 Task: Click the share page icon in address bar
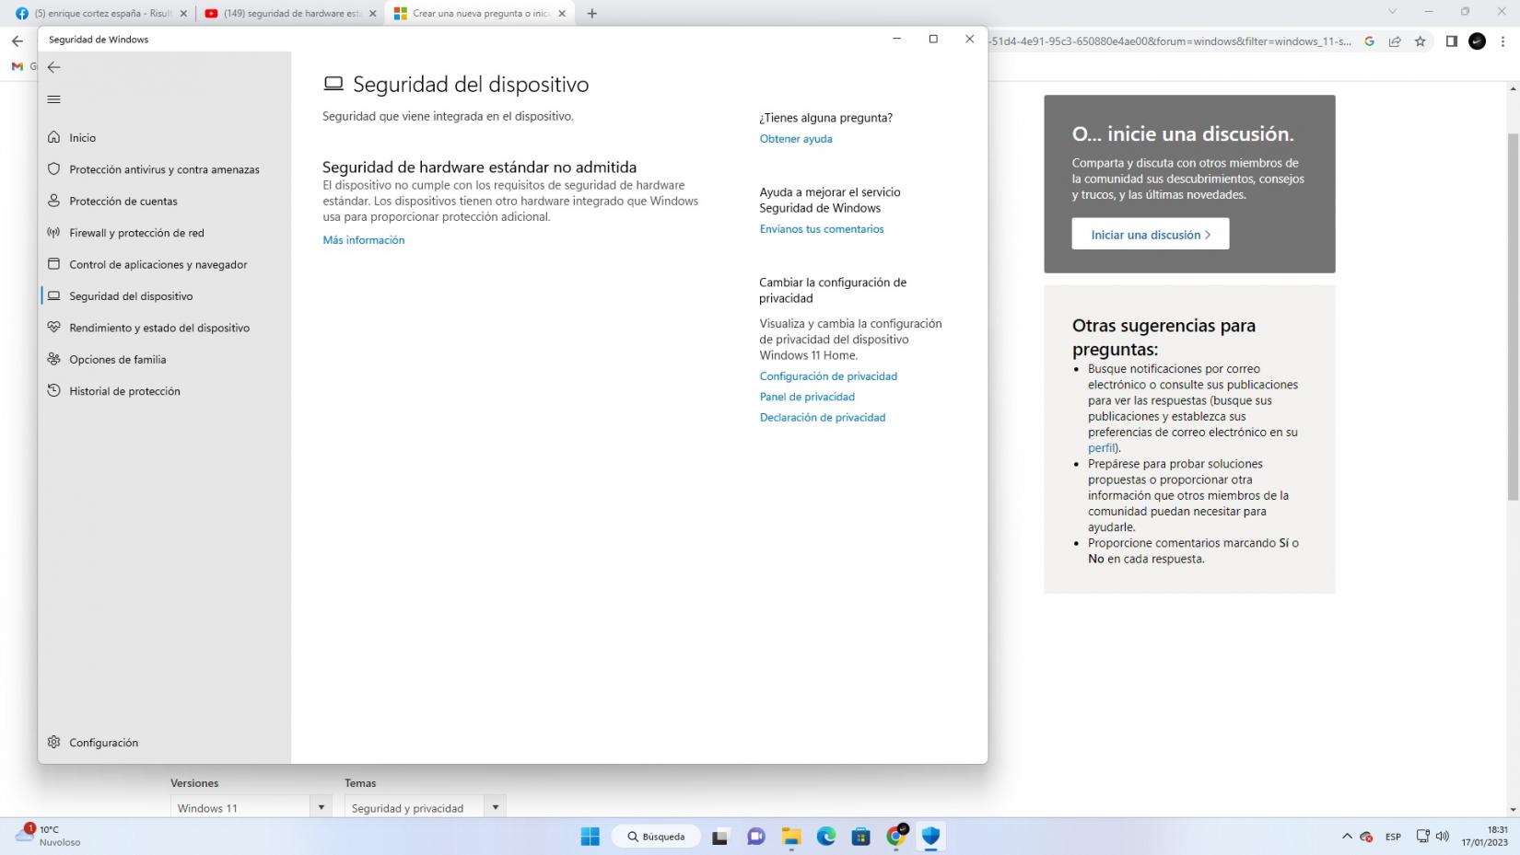[1395, 41]
